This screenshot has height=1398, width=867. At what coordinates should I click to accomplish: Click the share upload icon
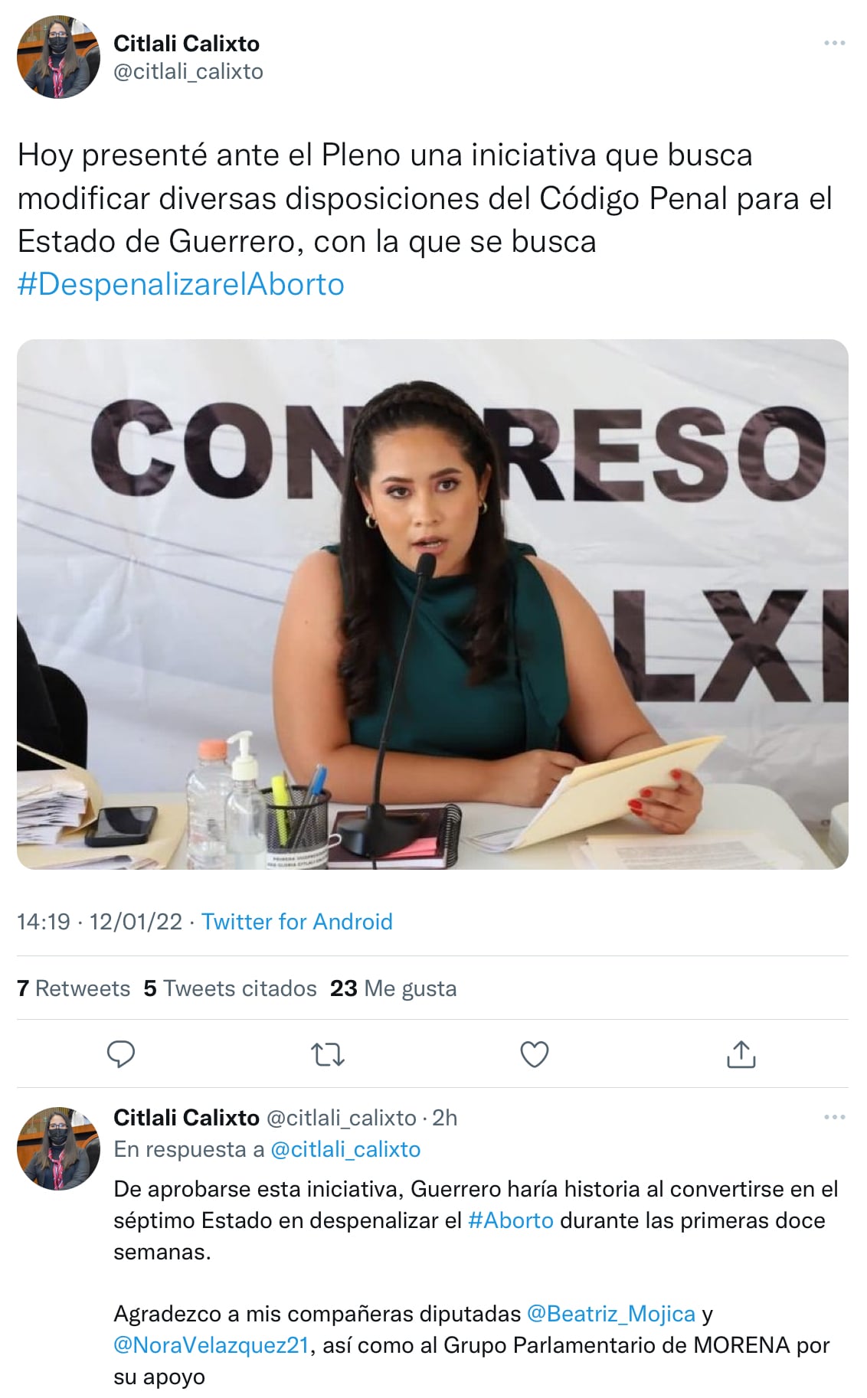(741, 1054)
